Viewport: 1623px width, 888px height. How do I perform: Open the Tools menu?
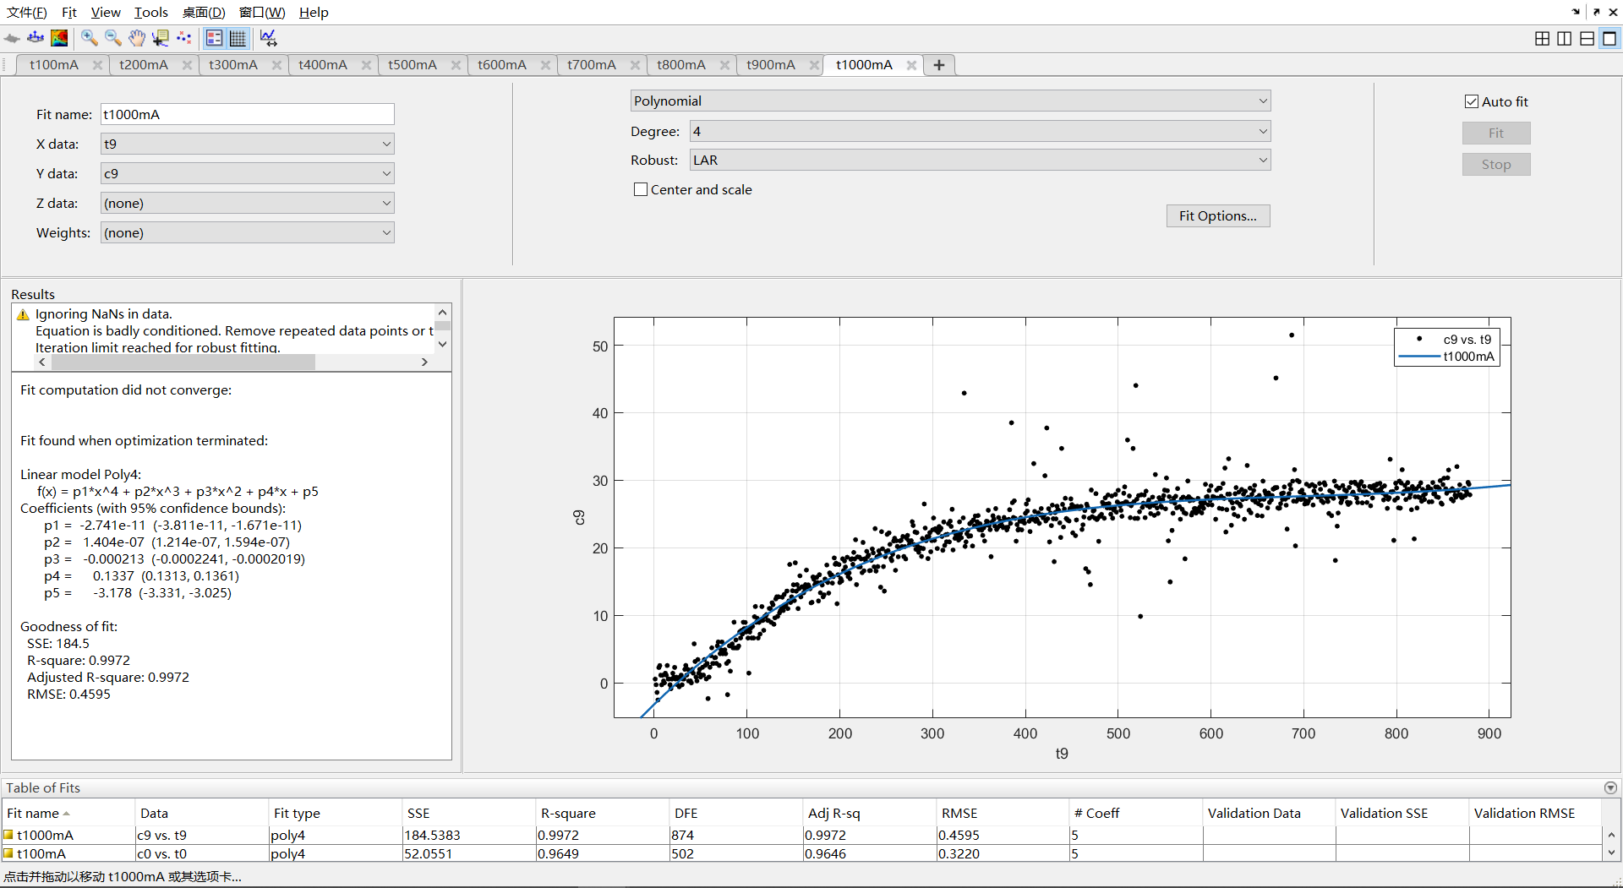[151, 12]
